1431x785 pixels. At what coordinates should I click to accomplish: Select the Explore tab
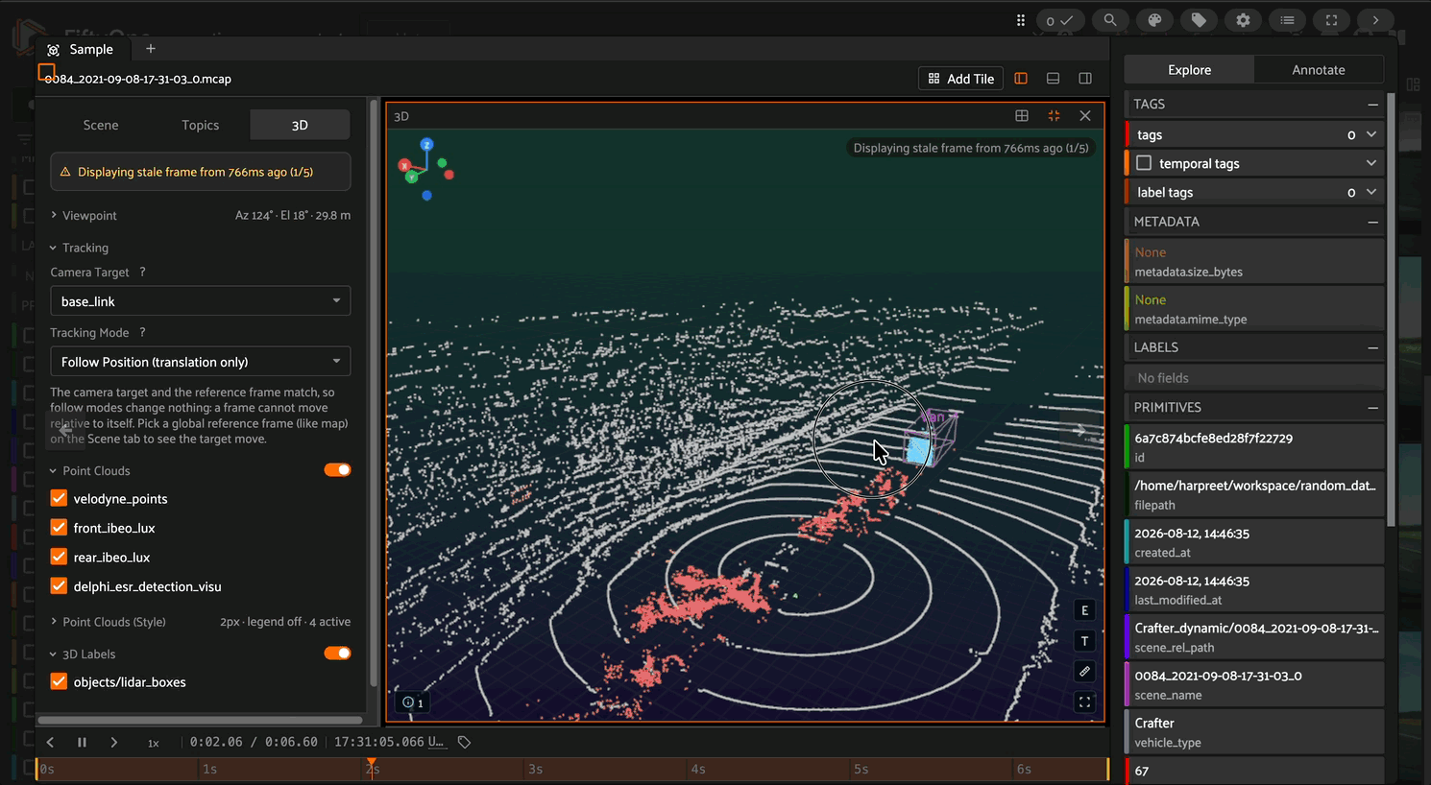[x=1189, y=70]
